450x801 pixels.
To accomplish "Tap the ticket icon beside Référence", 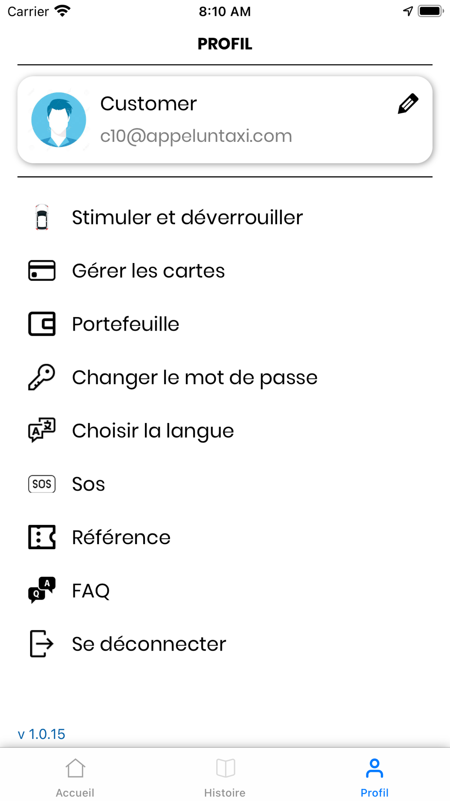I will pos(42,537).
